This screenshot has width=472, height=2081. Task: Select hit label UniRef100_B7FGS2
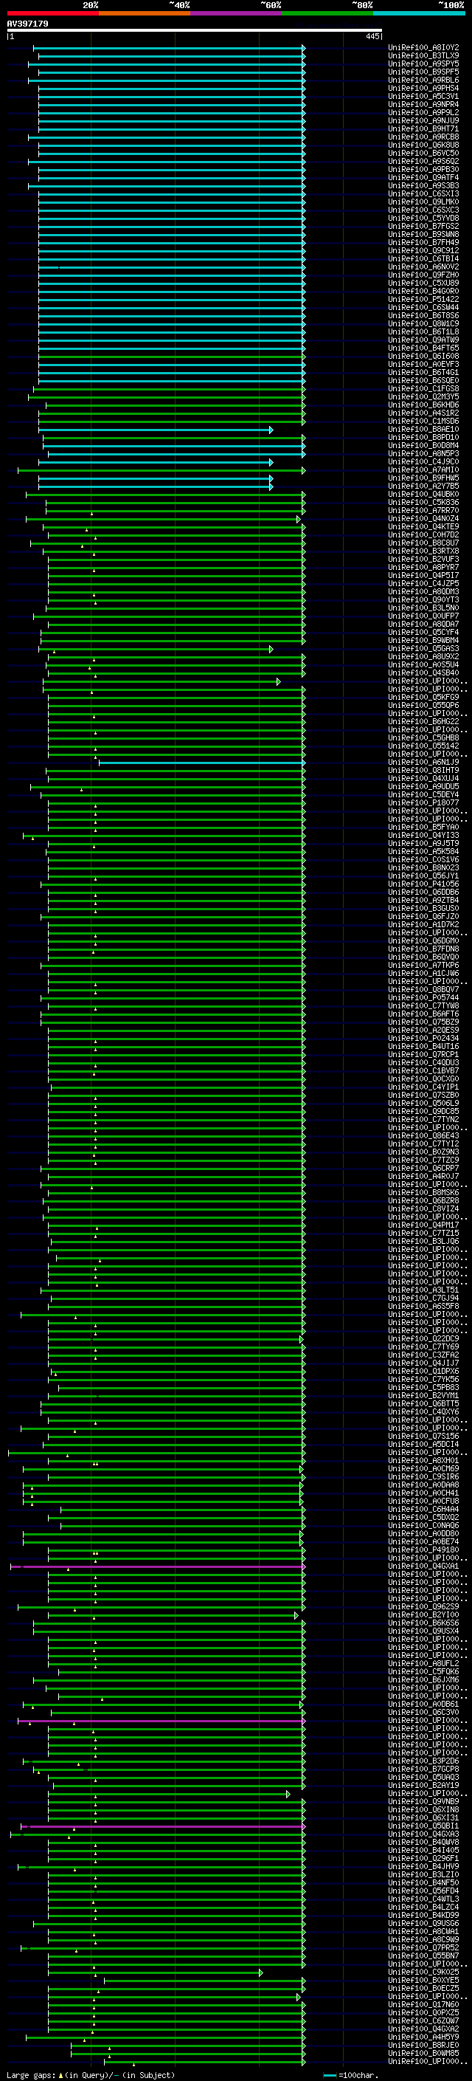[x=423, y=226]
